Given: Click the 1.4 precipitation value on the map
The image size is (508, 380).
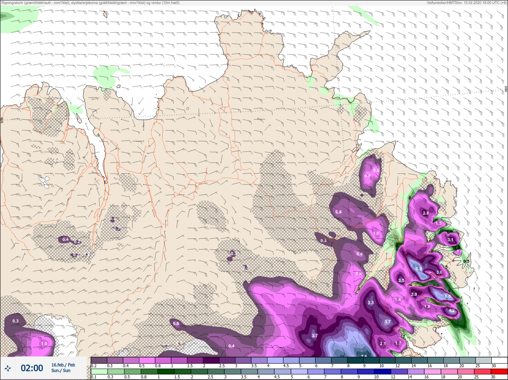Looking at the screenshot, I should click(398, 299).
